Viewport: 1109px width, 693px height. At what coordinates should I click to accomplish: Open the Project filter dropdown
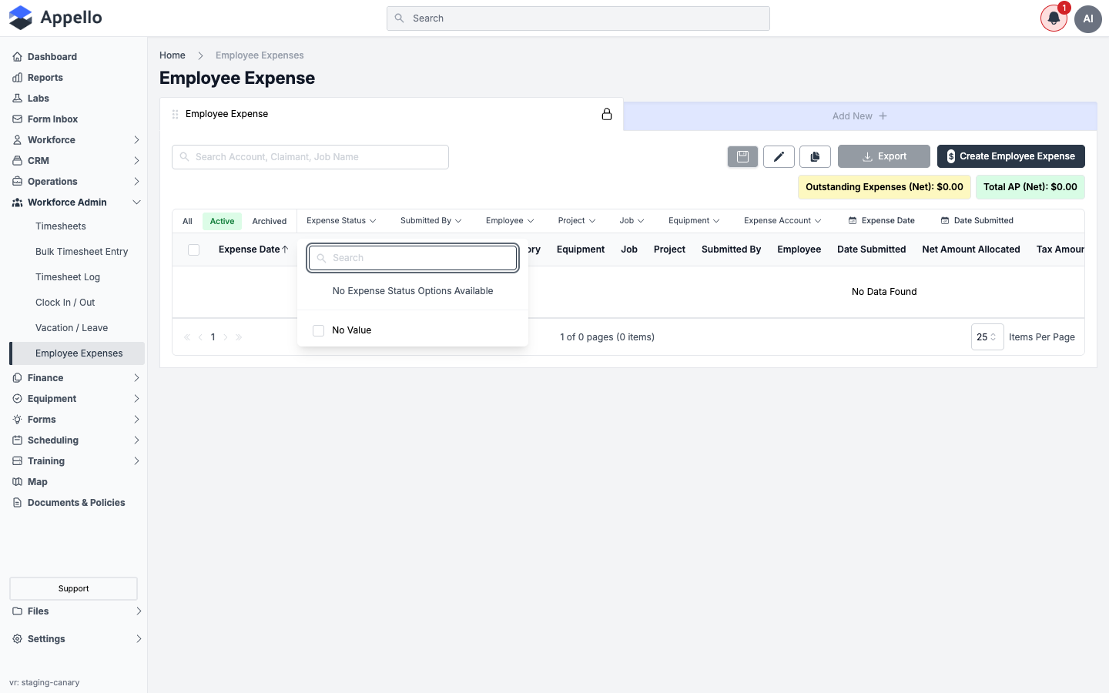click(576, 221)
